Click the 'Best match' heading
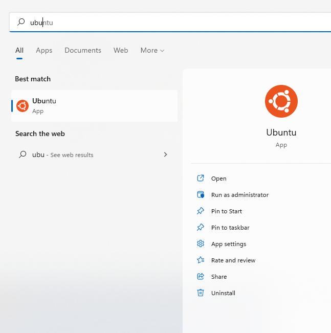Screen dimensions: 331x333 [x=33, y=79]
